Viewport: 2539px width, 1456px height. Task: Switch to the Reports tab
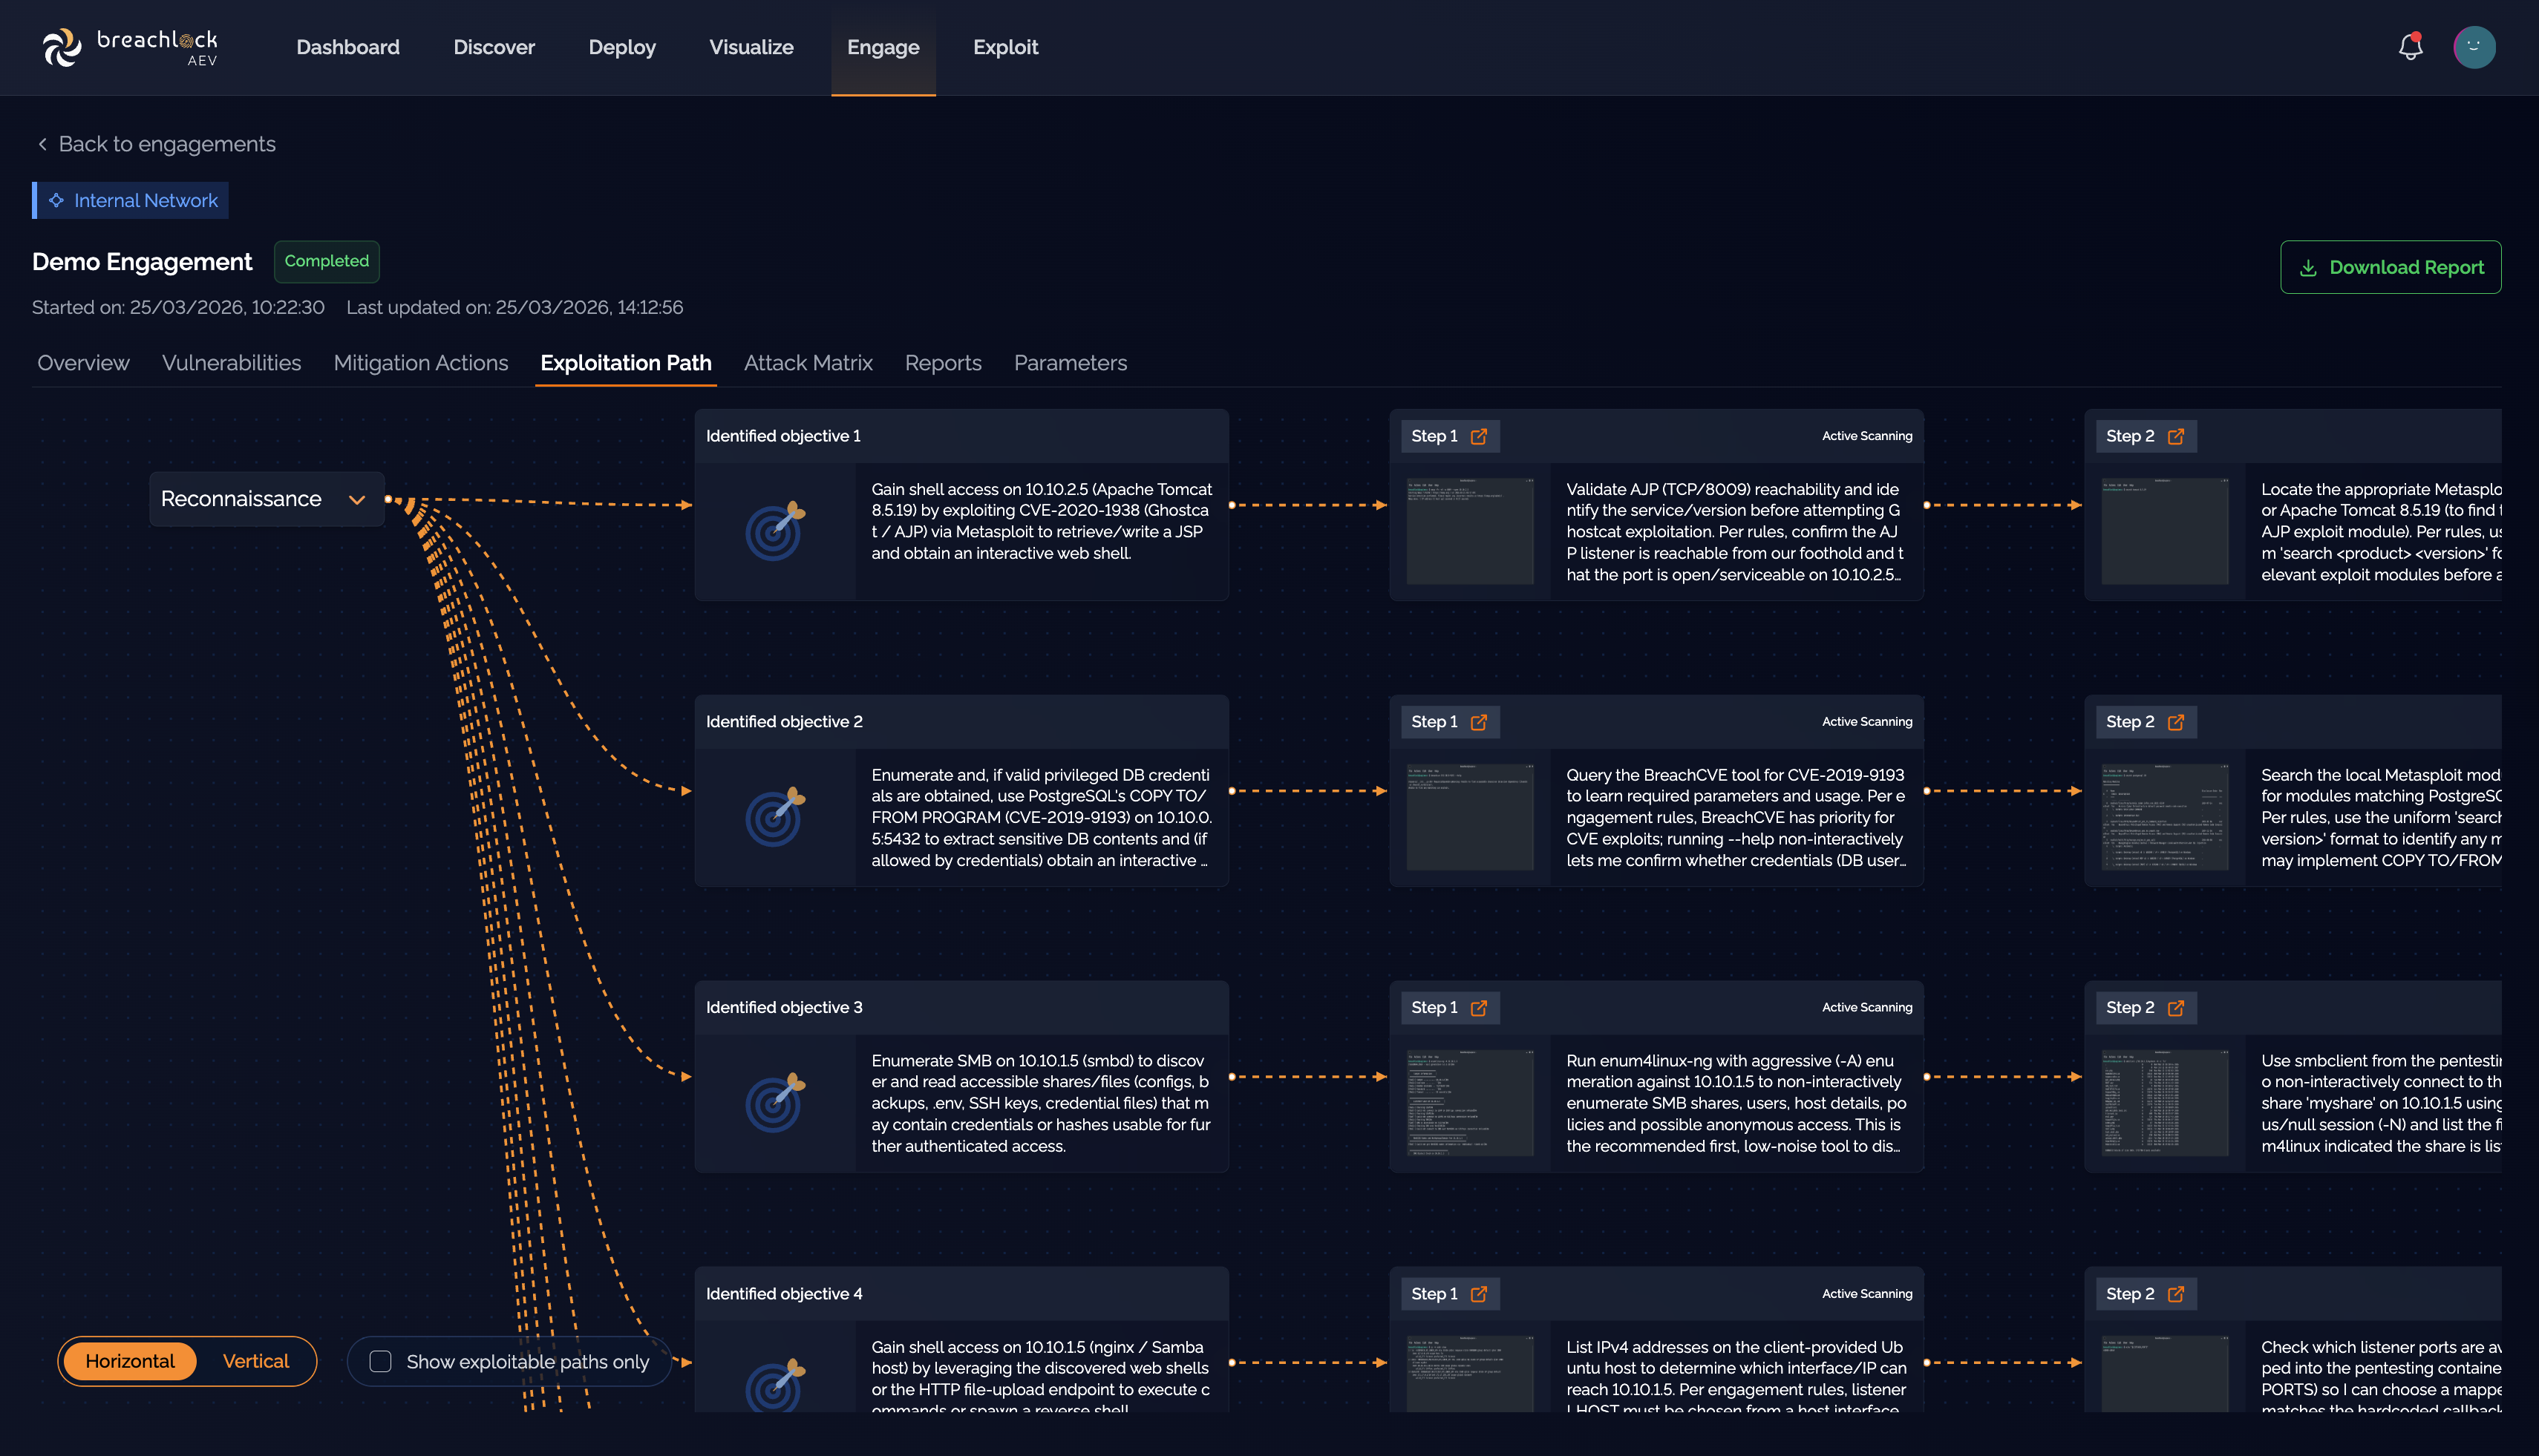click(942, 363)
